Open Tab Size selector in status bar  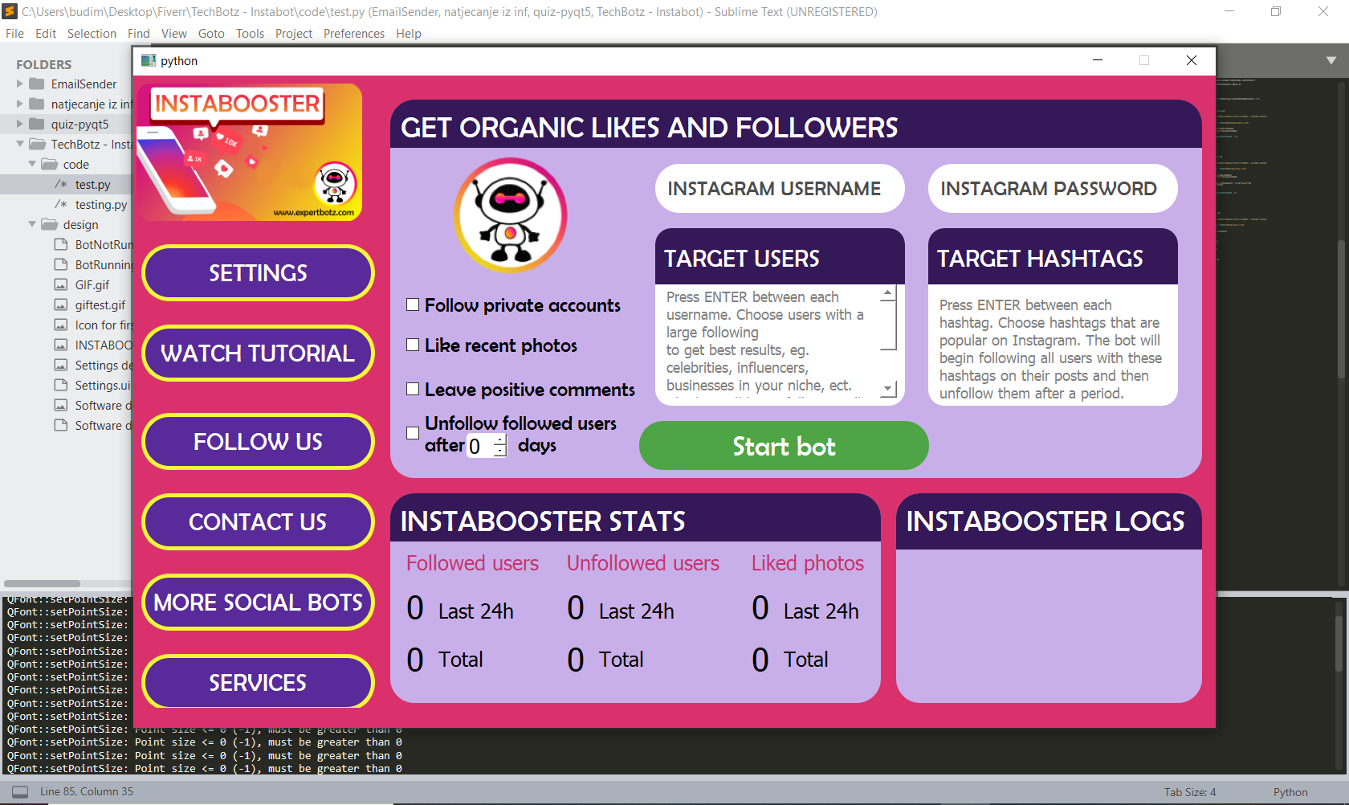pyautogui.click(x=1190, y=792)
